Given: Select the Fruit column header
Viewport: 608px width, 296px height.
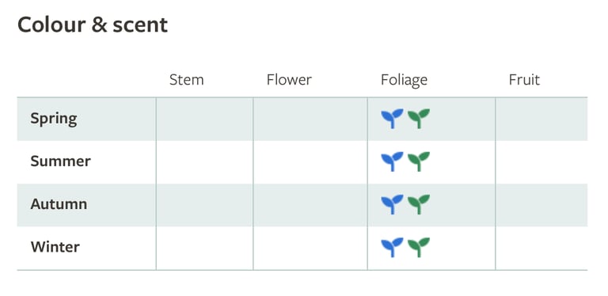Looking at the screenshot, I should [x=524, y=80].
